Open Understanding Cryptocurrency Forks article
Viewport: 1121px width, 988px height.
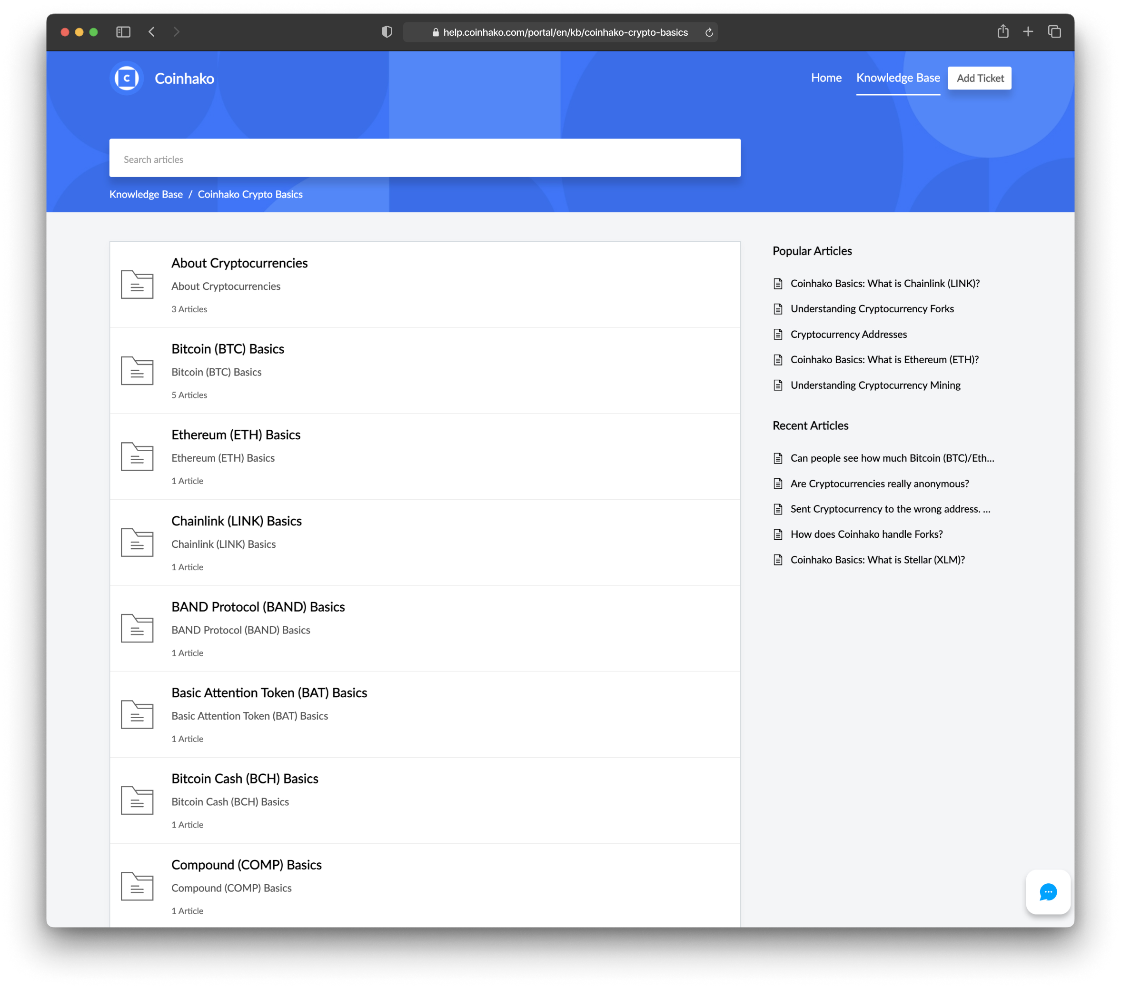point(872,309)
